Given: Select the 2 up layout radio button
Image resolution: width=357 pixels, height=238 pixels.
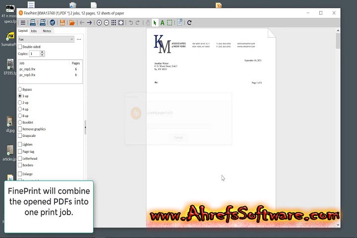Looking at the screenshot, I should [x=20, y=103].
